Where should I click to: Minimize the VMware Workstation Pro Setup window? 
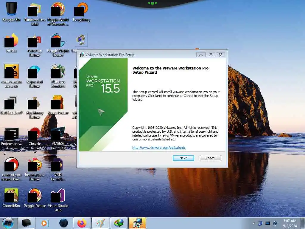point(201,55)
